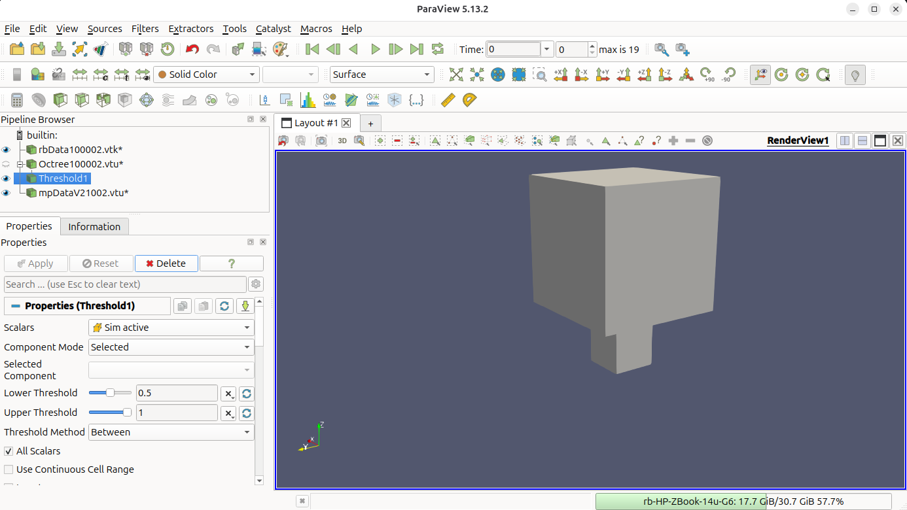Open the Filters menu
Image resolution: width=907 pixels, height=510 pixels.
click(145, 29)
